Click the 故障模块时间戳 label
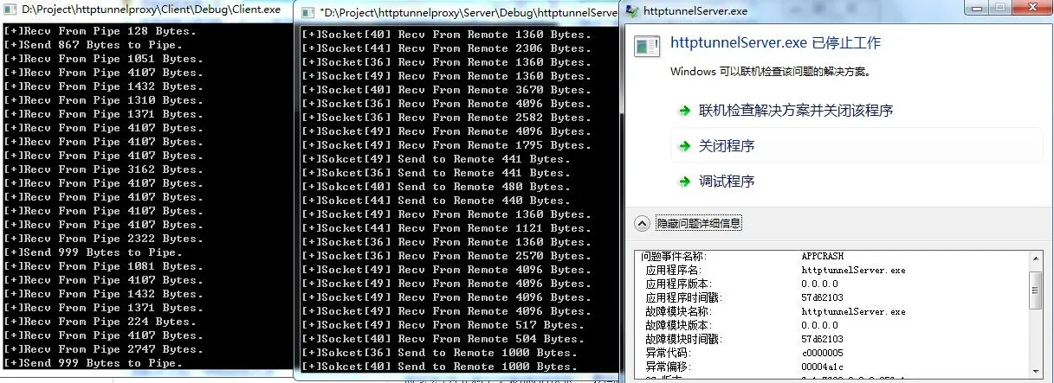1054x383 pixels. point(683,339)
